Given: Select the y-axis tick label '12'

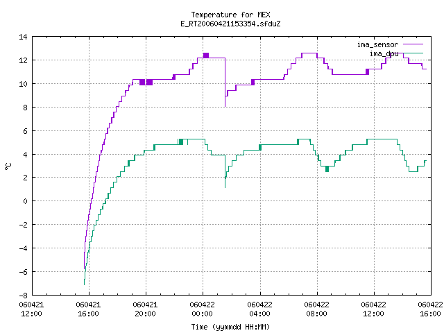Looking at the screenshot, I should click(23, 60).
